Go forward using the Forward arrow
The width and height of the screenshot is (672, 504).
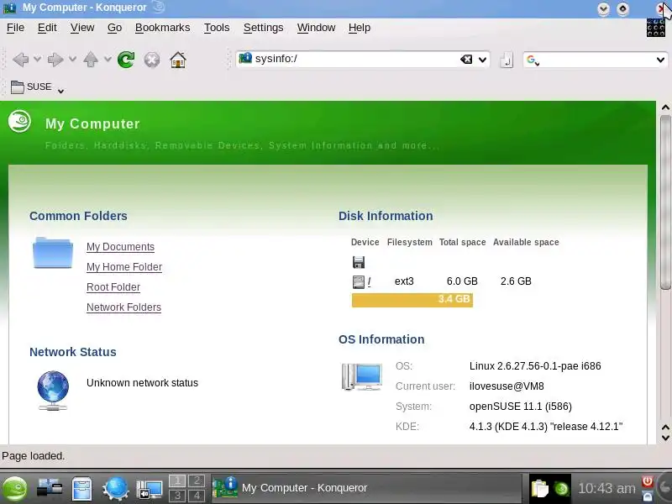coord(55,60)
